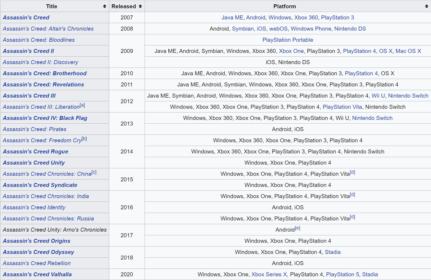Follow the Wii U link in Creed III row
This screenshot has width=431, height=280.
[378, 96]
